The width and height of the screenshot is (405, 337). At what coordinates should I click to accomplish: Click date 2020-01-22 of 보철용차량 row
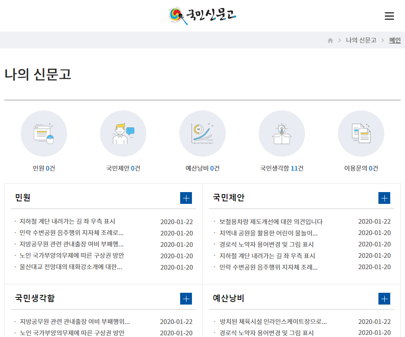375,222
